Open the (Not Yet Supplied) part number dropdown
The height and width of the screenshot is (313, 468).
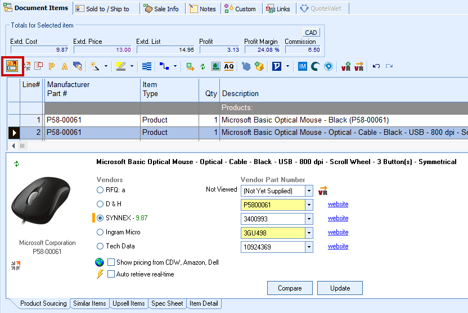click(x=309, y=191)
